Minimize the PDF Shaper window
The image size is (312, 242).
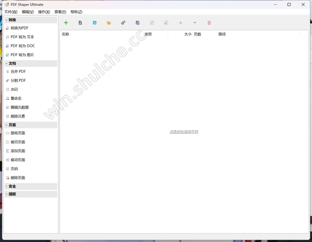point(275,4)
